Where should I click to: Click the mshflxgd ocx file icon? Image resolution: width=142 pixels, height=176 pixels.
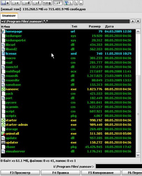point(3,71)
